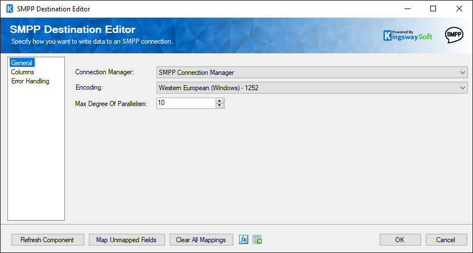The image size is (473, 253).
Task: Decrease Max Degree Of Parallelism value
Action: click(220, 106)
